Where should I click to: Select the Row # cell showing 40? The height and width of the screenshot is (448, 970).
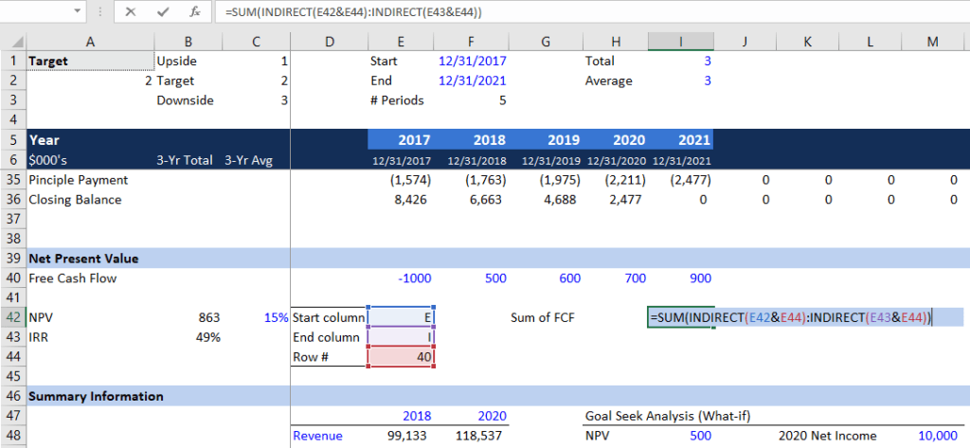[401, 357]
